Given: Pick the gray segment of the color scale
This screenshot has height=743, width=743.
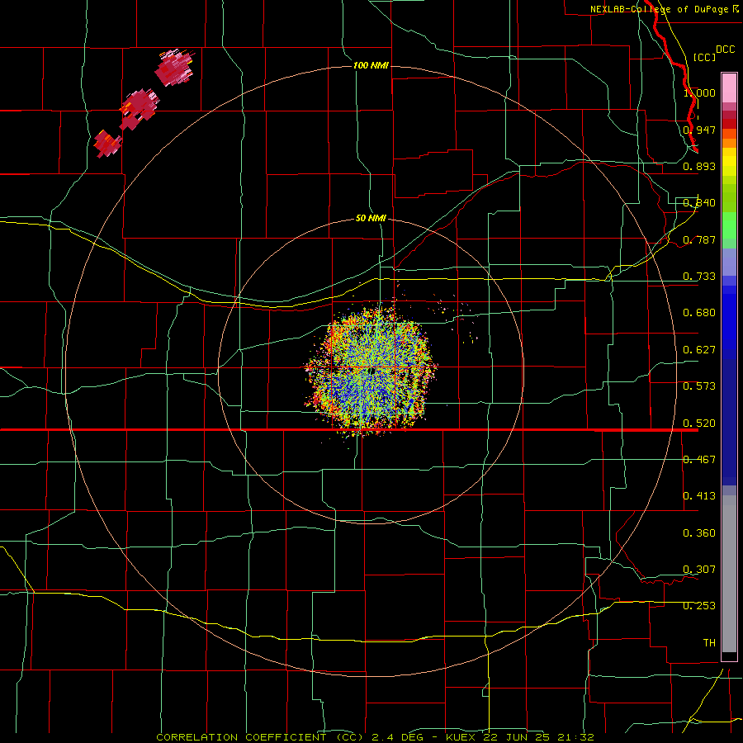Looking at the screenshot, I should (x=729, y=574).
